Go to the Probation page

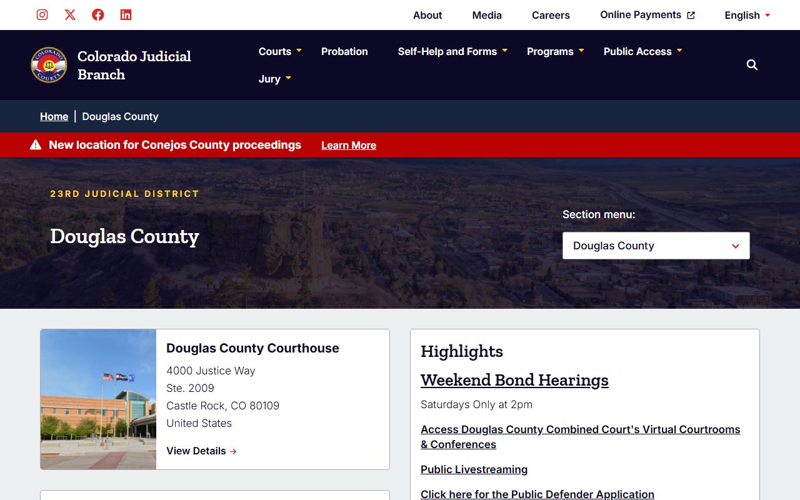coord(344,51)
